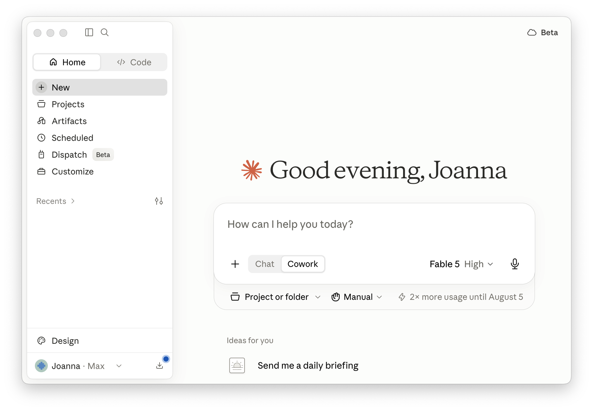
Task: Open Customize in sidebar
Action: (x=100, y=171)
